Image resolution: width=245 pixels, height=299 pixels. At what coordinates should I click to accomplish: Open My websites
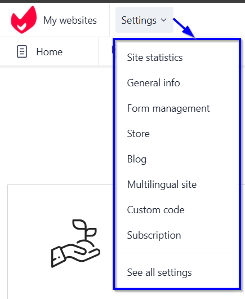pyautogui.click(x=70, y=20)
